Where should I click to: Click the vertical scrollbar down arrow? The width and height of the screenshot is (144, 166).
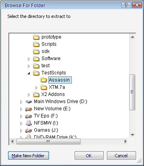tap(132, 135)
